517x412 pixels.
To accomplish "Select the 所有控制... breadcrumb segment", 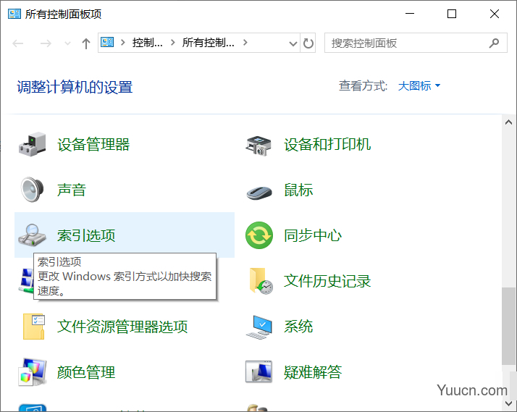I will (x=209, y=43).
